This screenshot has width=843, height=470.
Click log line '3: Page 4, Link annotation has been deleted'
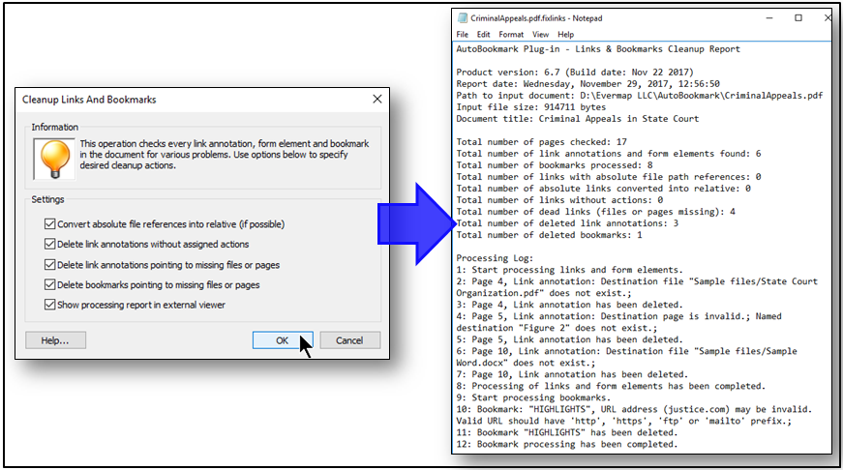pos(569,305)
